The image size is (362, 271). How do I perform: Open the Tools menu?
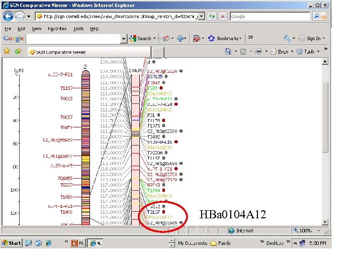(78, 29)
